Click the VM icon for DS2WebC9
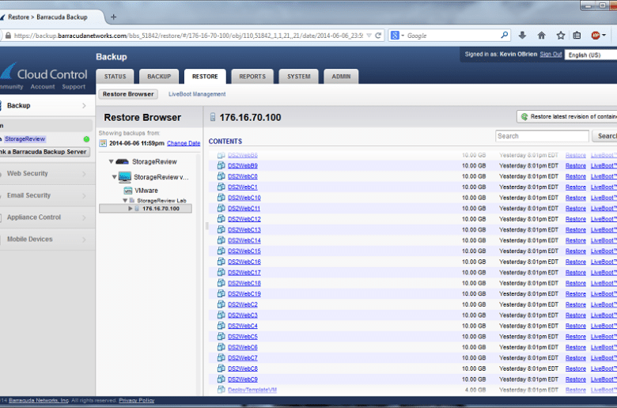 point(221,380)
